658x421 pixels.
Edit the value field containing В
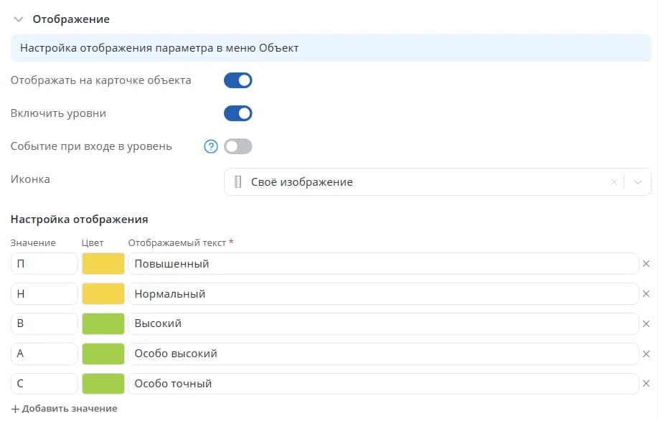pos(44,323)
